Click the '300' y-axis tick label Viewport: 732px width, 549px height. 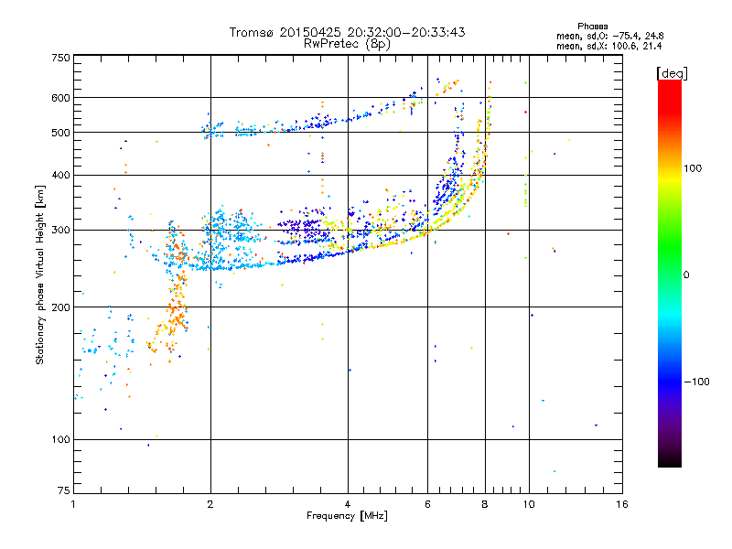pyautogui.click(x=60, y=230)
